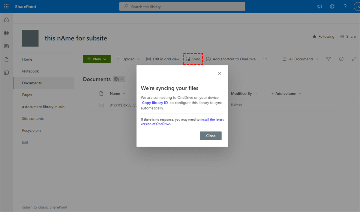Open the Name column sort dropdown
Screen dimensions: 360x212
point(124,93)
